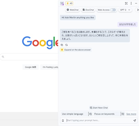This screenshot has width=139, height=126.
Task: Expand Merlin panel to fullscreen
Action: 126,3
